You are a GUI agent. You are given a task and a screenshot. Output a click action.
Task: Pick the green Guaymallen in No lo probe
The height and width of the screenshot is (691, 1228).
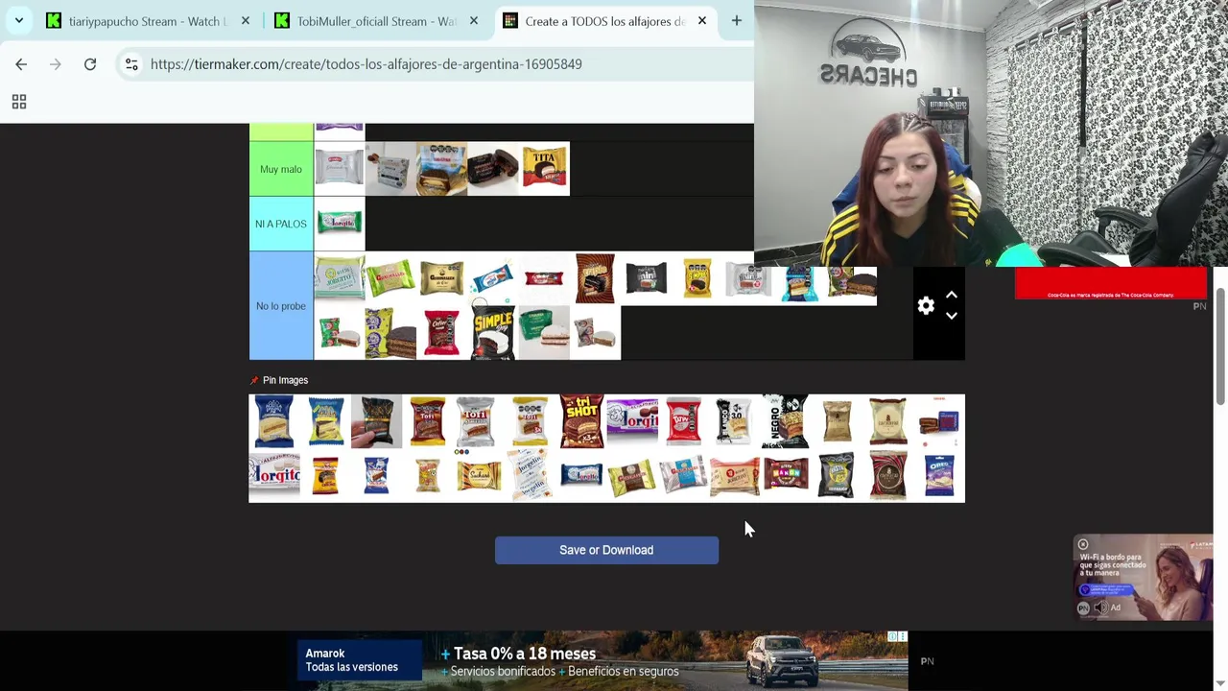390,278
